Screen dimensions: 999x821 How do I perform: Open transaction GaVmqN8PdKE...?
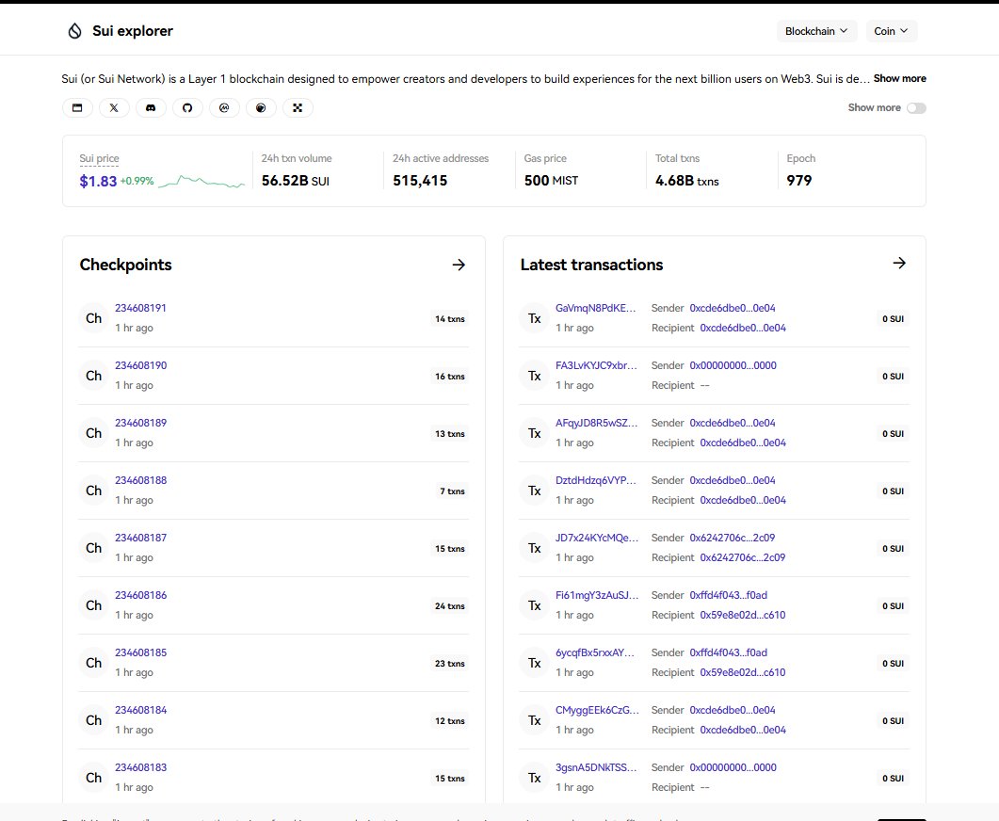point(596,308)
